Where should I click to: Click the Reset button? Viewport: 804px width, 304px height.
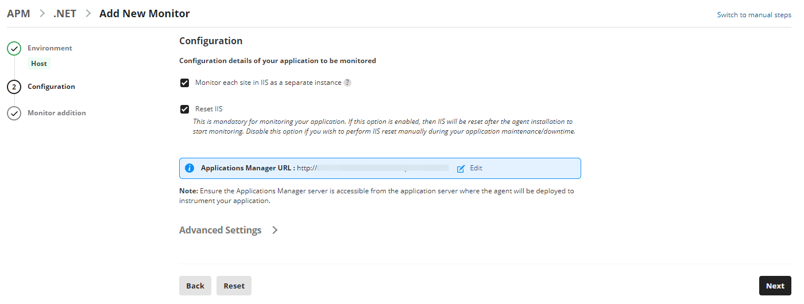point(234,286)
